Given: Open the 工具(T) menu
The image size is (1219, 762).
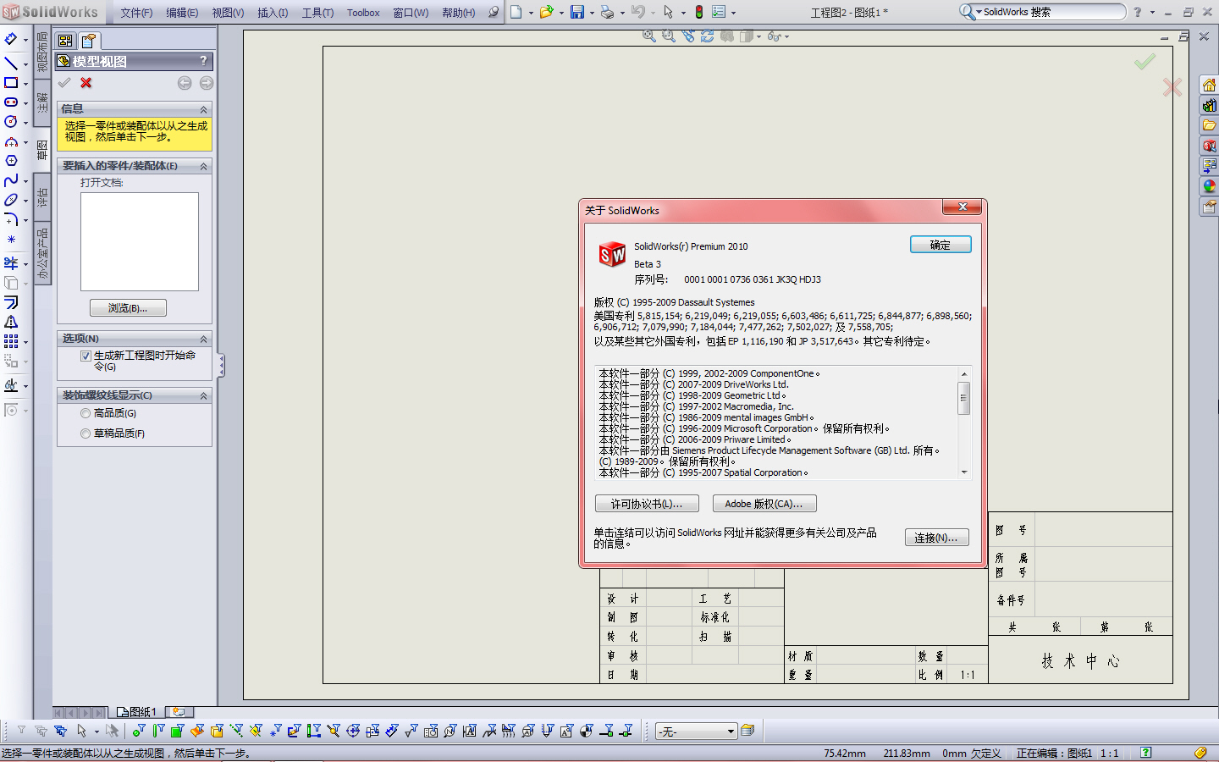Looking at the screenshot, I should [x=317, y=13].
